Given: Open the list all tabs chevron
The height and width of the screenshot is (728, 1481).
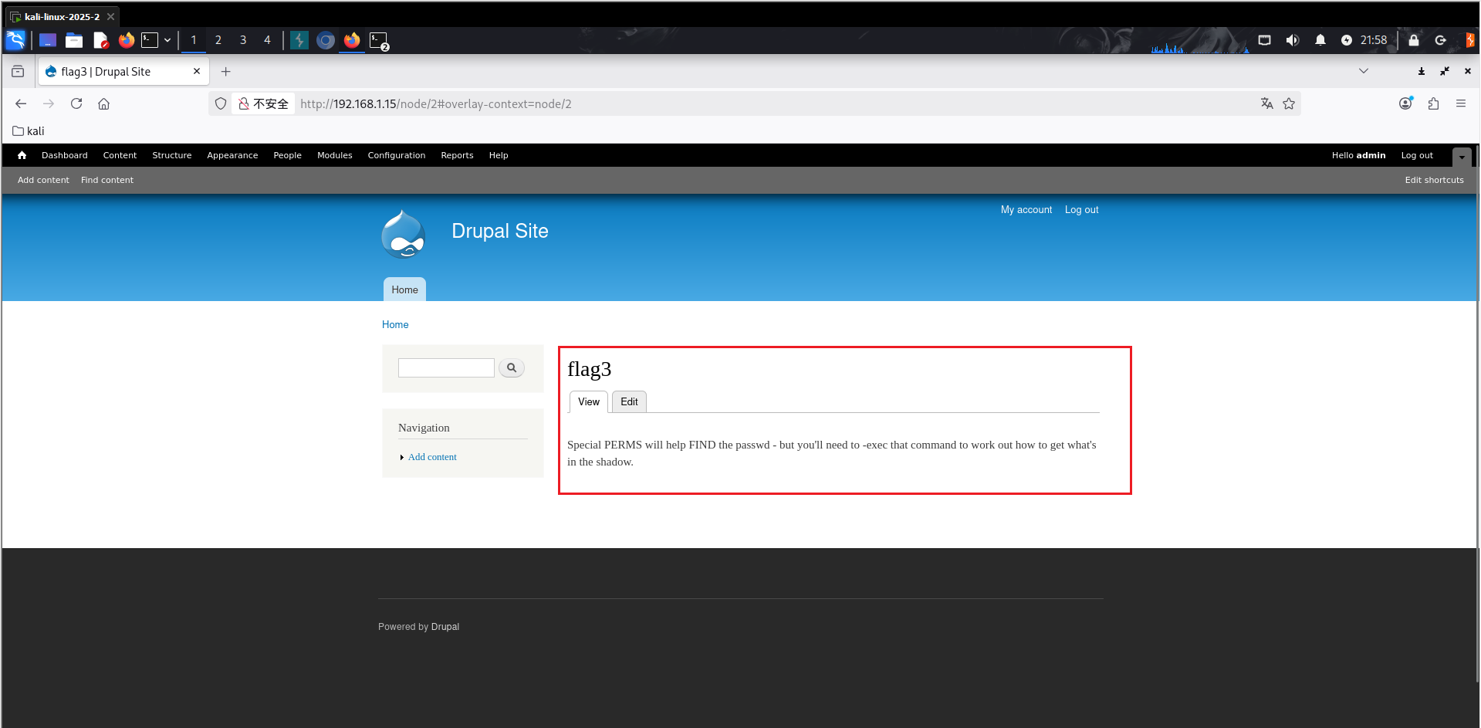Looking at the screenshot, I should click(x=1364, y=71).
